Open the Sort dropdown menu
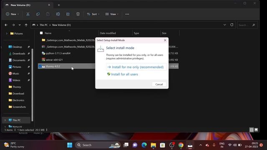The height and width of the screenshot is (150, 267). click(93, 14)
